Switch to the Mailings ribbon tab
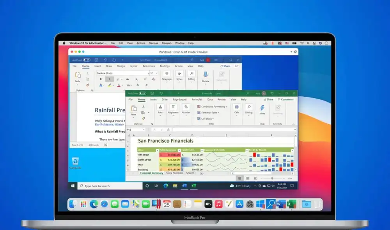 (x=165, y=66)
